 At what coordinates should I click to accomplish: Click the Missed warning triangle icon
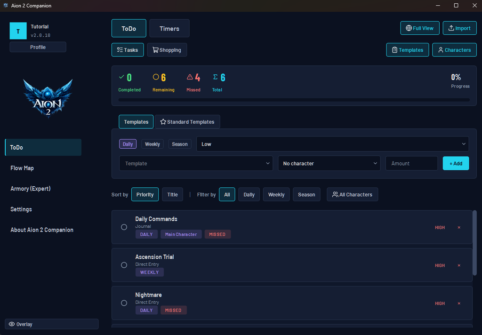[190, 77]
